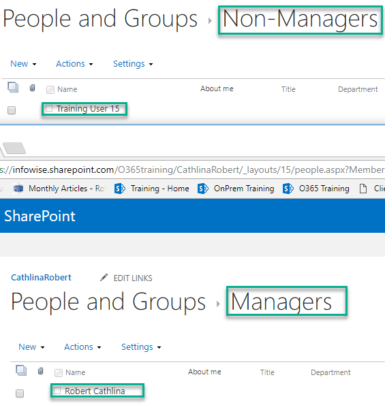The image size is (385, 405).
Task: Check the row checkbox for Robert Cathlina
Action: coord(20,393)
